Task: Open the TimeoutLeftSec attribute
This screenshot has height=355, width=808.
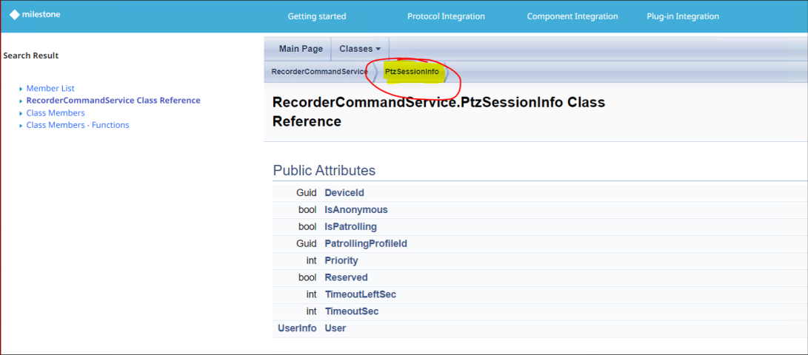Action: click(360, 294)
